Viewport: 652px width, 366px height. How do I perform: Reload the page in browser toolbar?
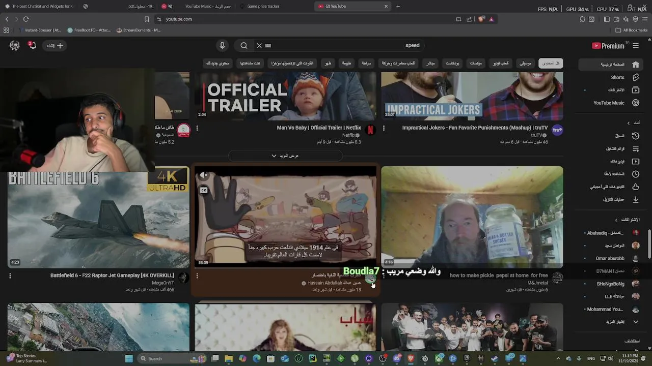[x=26, y=19]
